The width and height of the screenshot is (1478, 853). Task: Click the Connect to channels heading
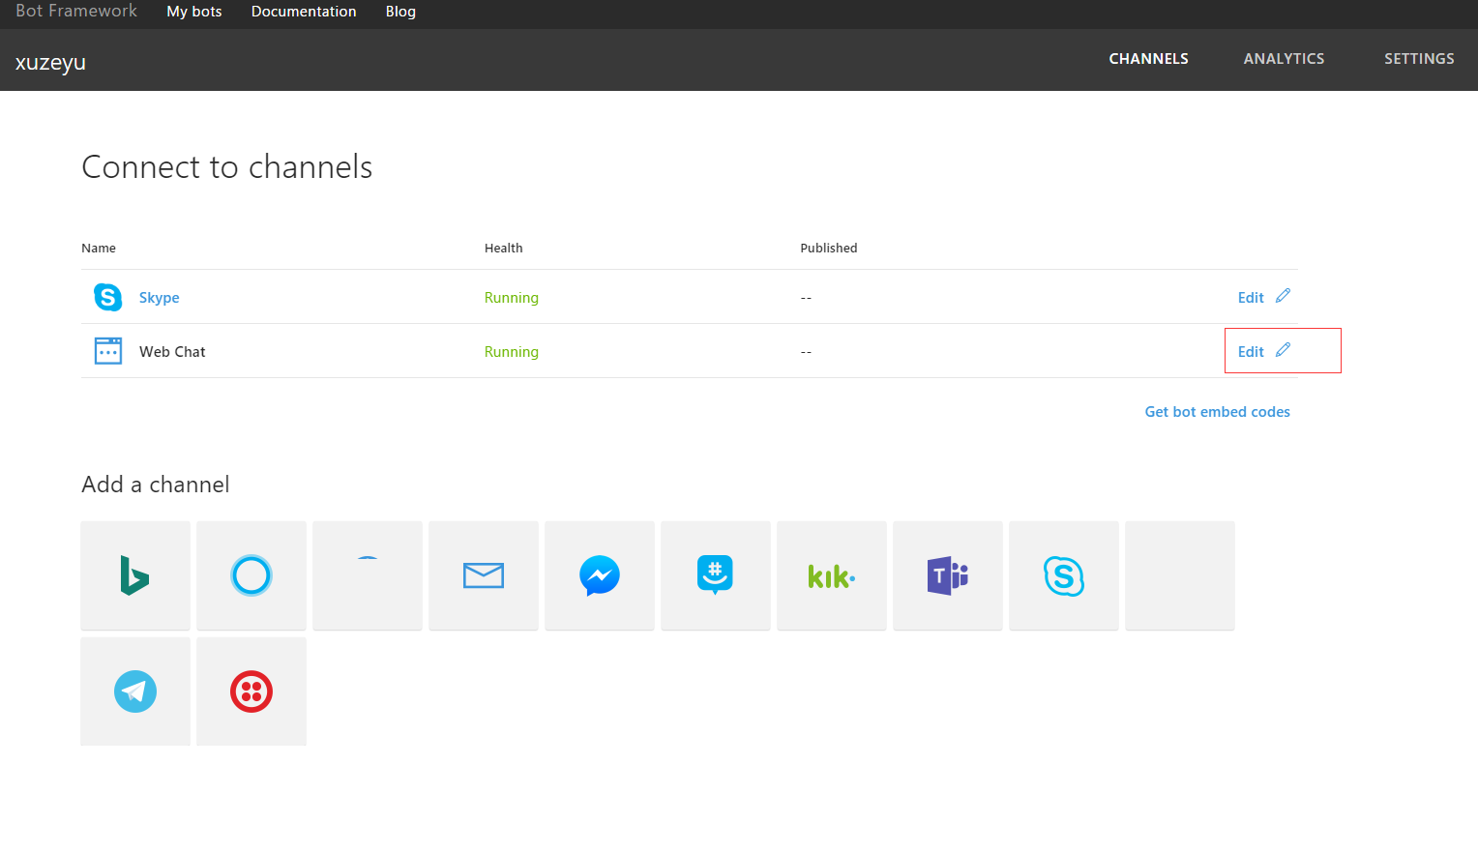pyautogui.click(x=227, y=167)
